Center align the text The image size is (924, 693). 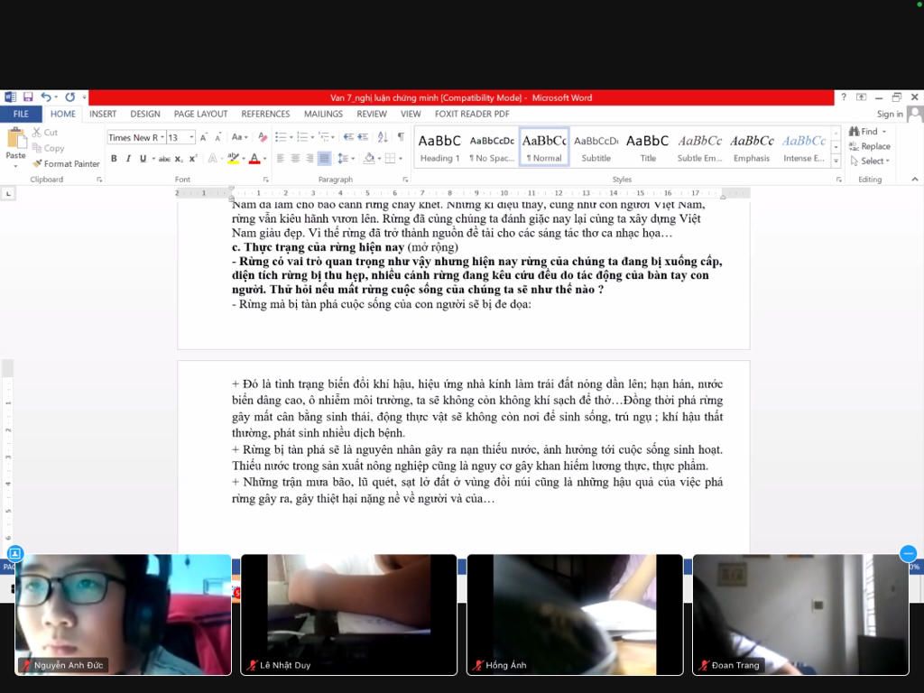(295, 159)
